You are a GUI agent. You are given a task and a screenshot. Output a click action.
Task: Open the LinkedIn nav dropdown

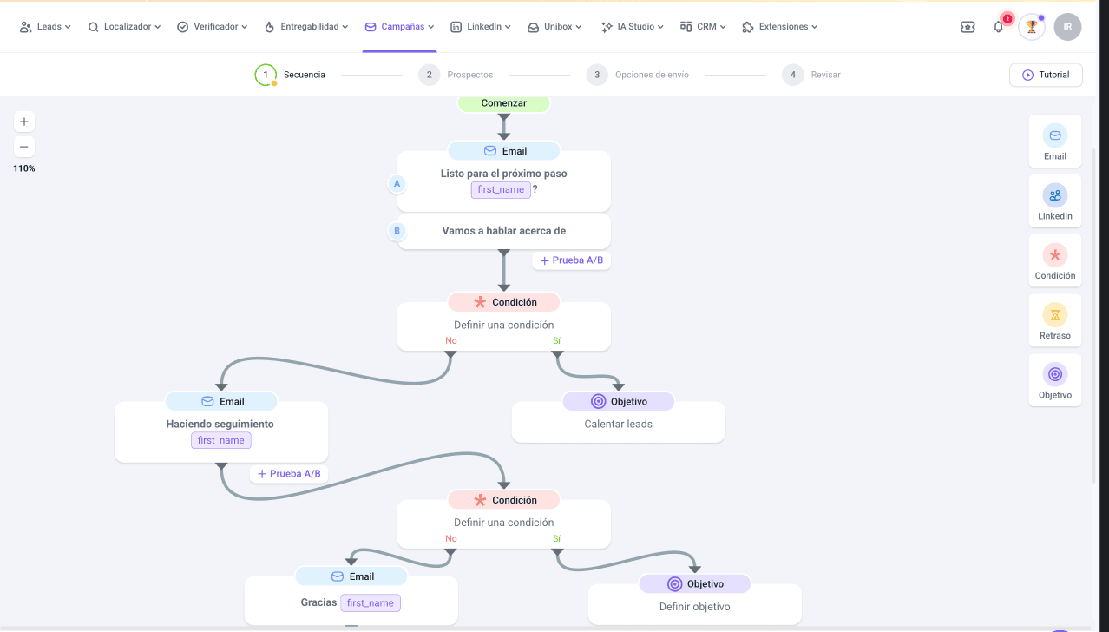pyautogui.click(x=480, y=27)
